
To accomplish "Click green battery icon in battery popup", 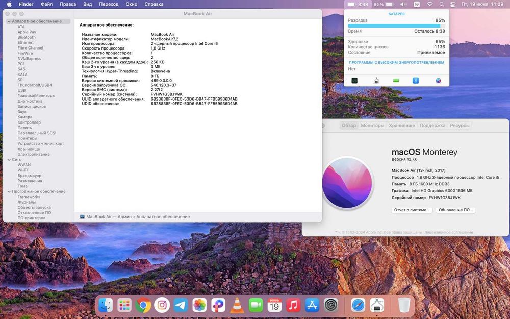I will 396,81.
